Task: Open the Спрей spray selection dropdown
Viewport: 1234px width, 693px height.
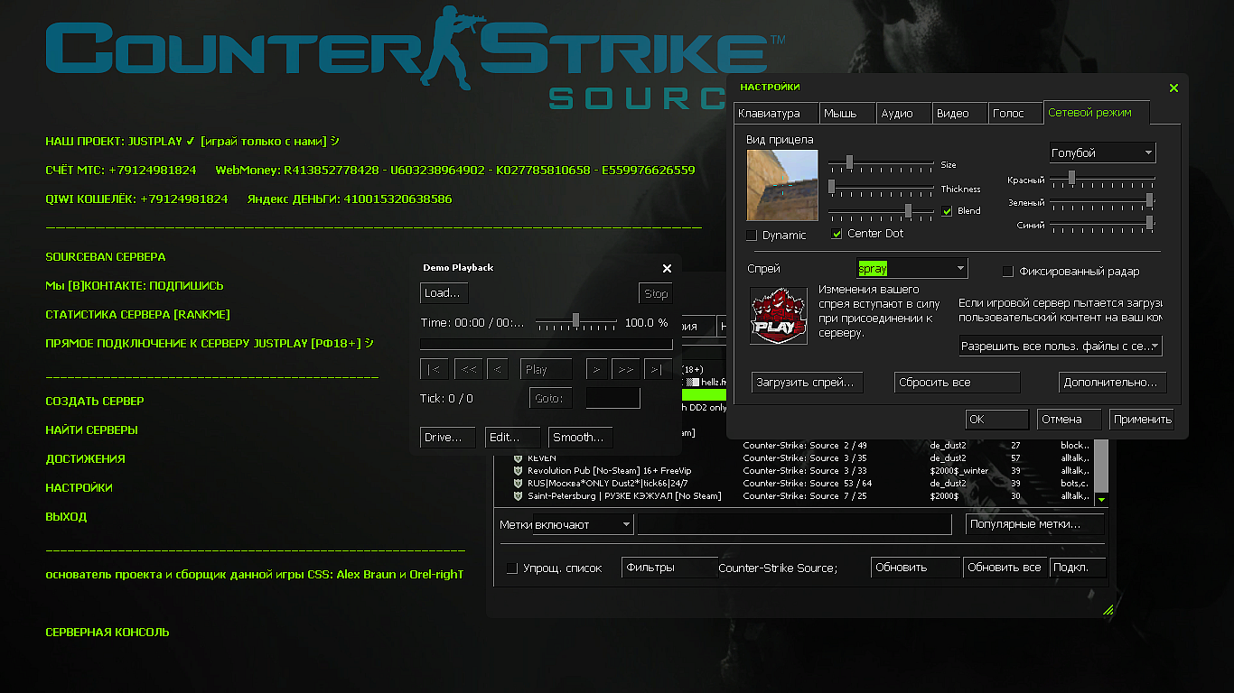Action: (x=912, y=269)
